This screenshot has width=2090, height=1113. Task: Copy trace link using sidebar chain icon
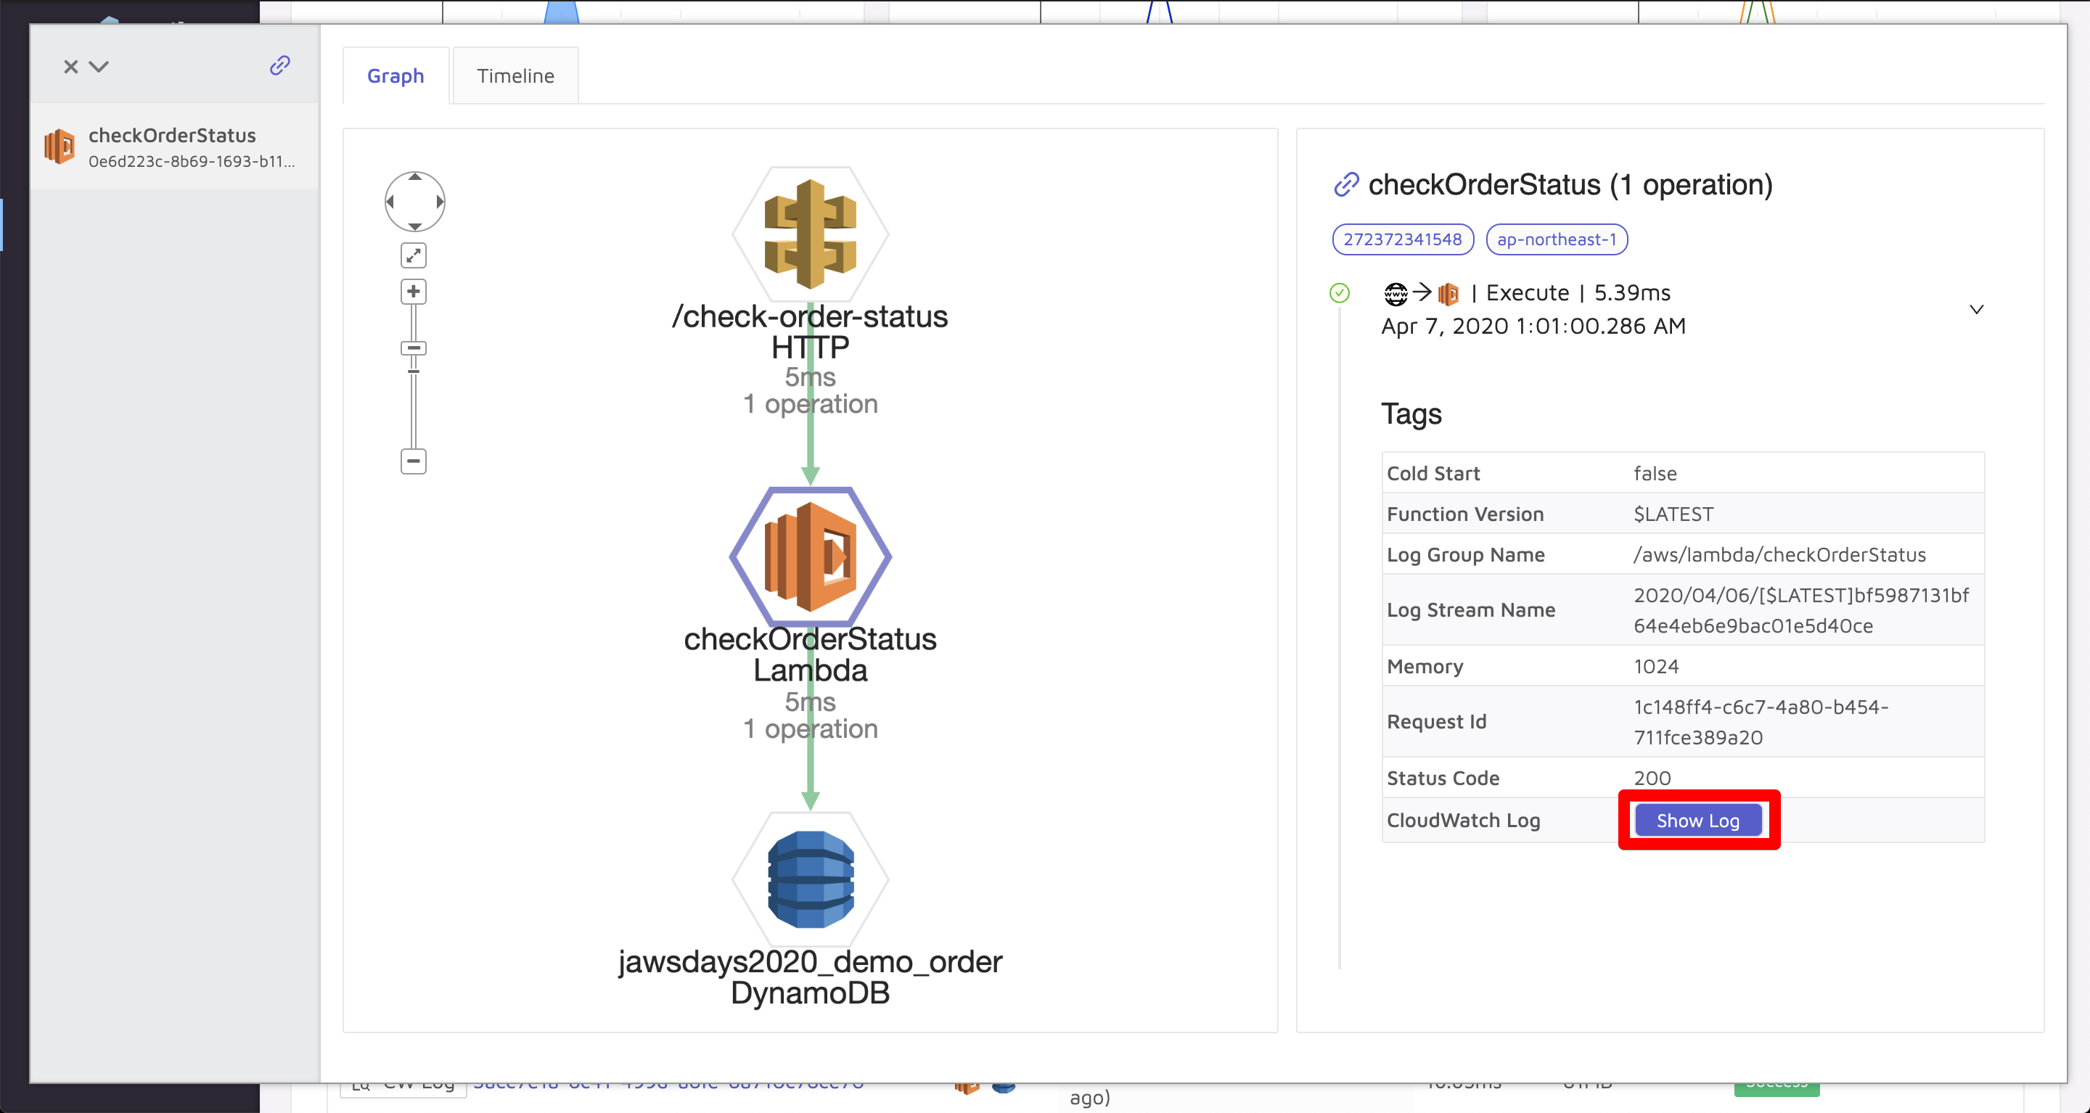coord(280,66)
